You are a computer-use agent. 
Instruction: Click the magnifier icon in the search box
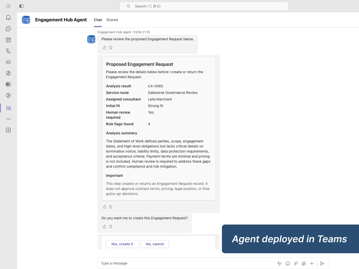(128, 6)
